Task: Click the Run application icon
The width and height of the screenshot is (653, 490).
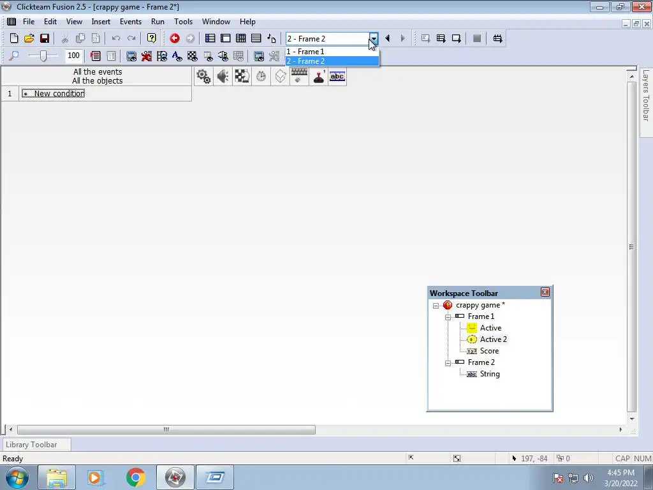Action: [441, 38]
